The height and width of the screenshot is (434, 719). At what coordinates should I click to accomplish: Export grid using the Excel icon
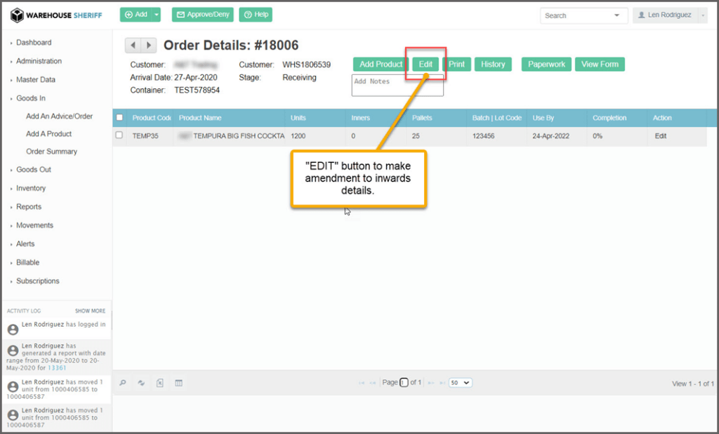coord(160,383)
